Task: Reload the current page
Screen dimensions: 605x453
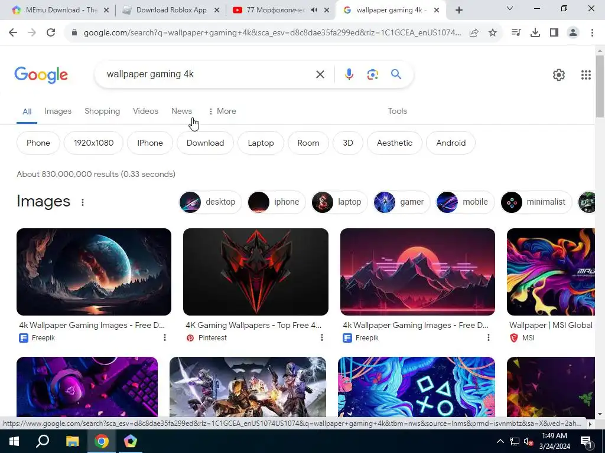Action: (51, 33)
